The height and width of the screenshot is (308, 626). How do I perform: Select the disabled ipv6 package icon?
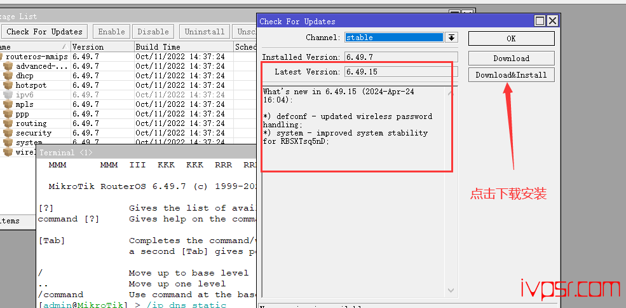point(8,95)
